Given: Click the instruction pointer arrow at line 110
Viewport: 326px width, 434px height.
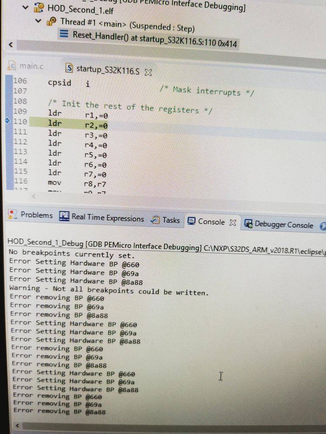Looking at the screenshot, I should click(7, 121).
